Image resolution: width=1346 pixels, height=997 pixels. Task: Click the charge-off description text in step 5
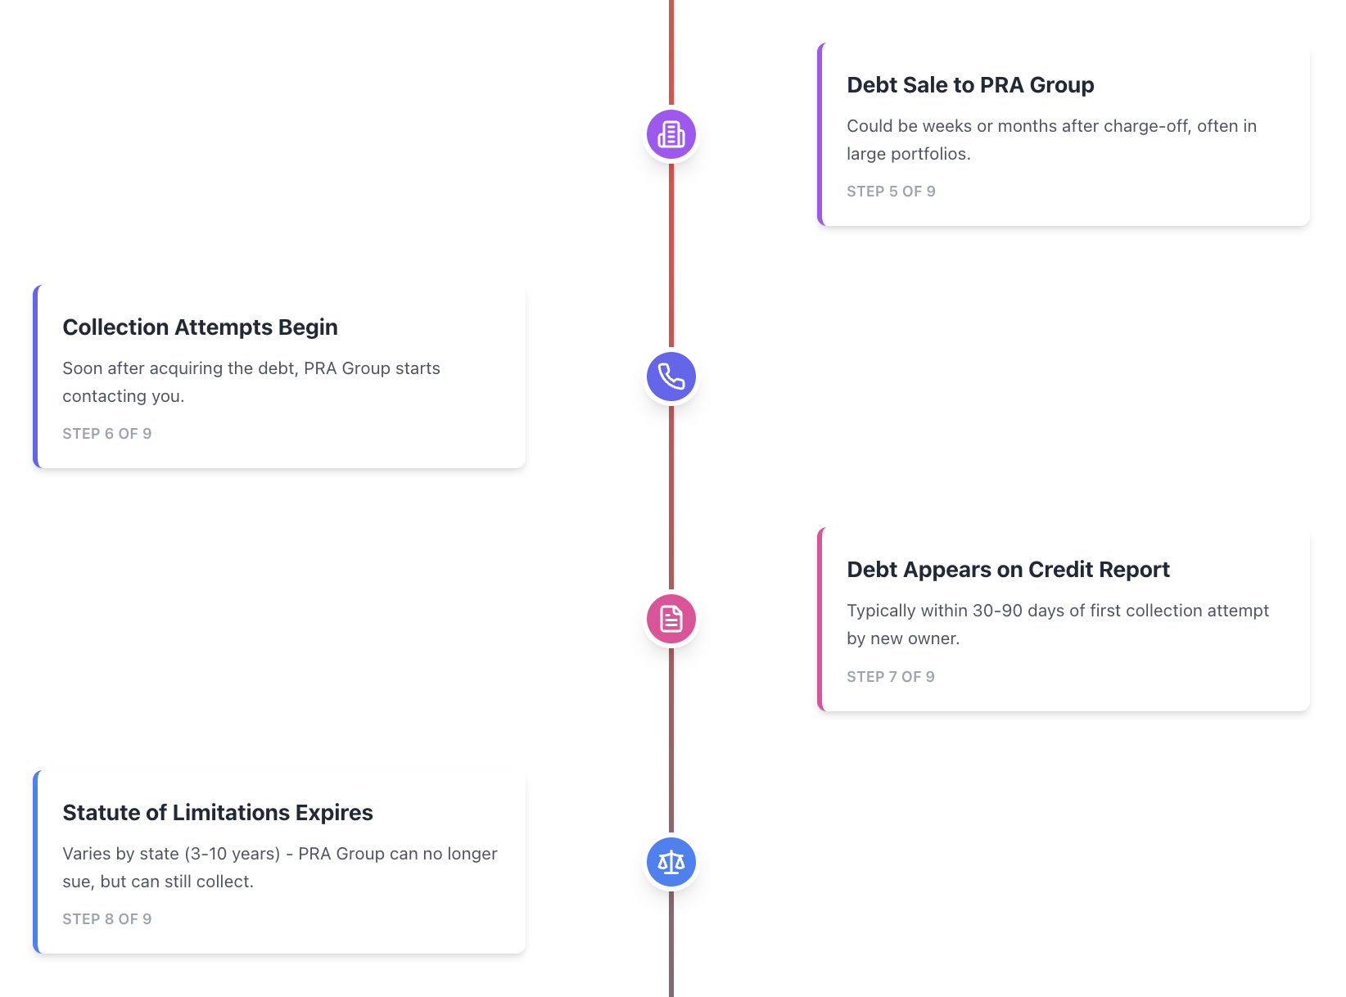pyautogui.click(x=1051, y=140)
